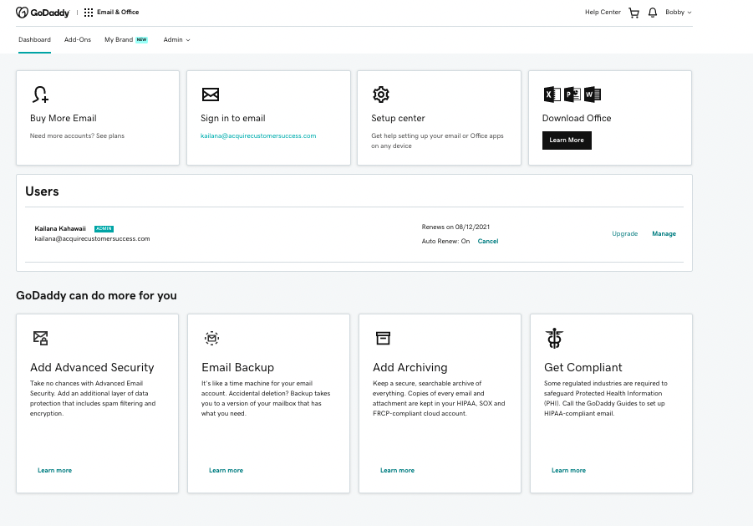
Task: Open the shopping cart
Action: (633, 13)
